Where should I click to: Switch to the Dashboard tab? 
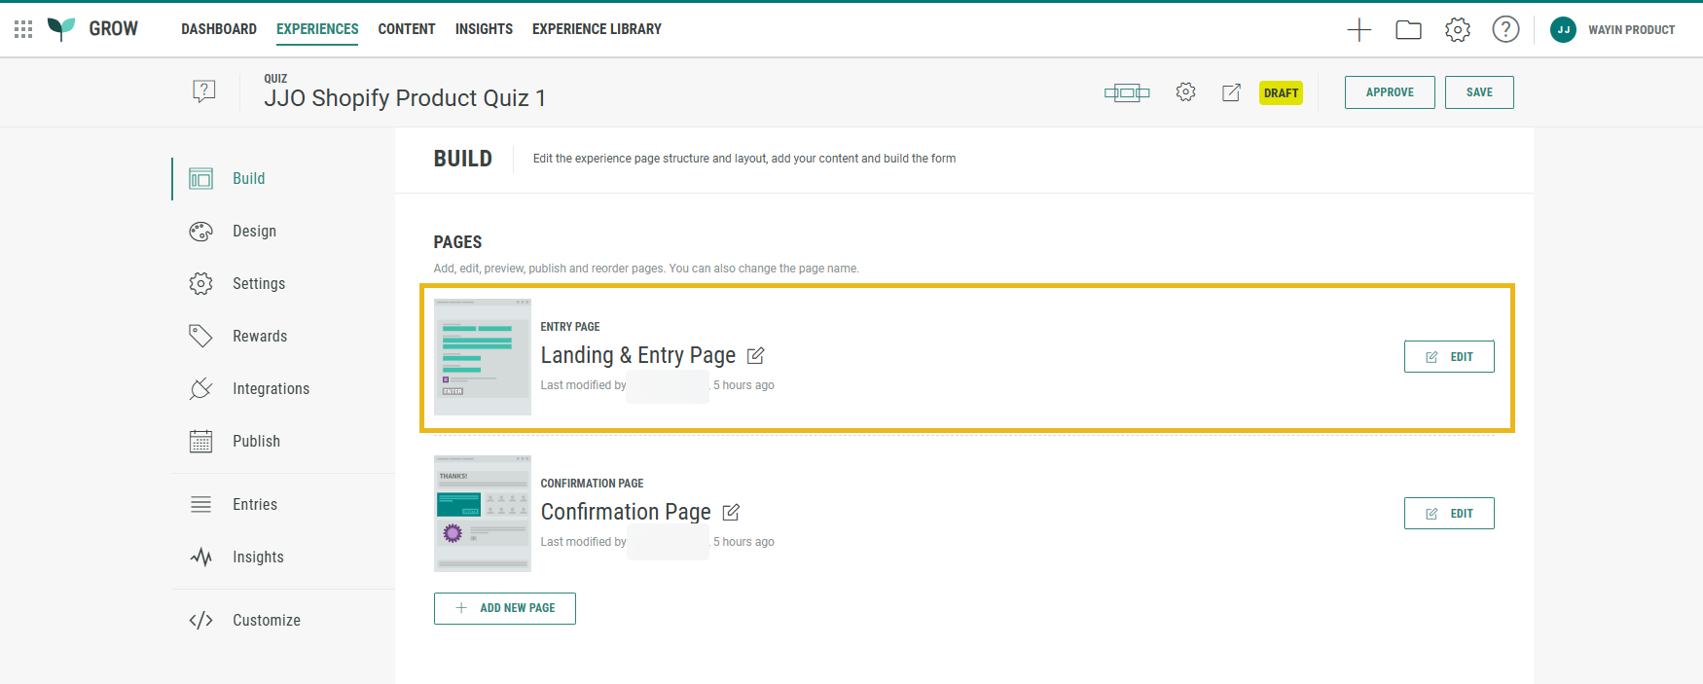pos(219,29)
